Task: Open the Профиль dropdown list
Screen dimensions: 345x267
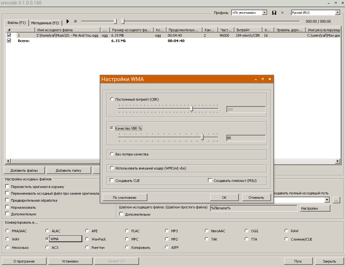Action: pos(265,12)
